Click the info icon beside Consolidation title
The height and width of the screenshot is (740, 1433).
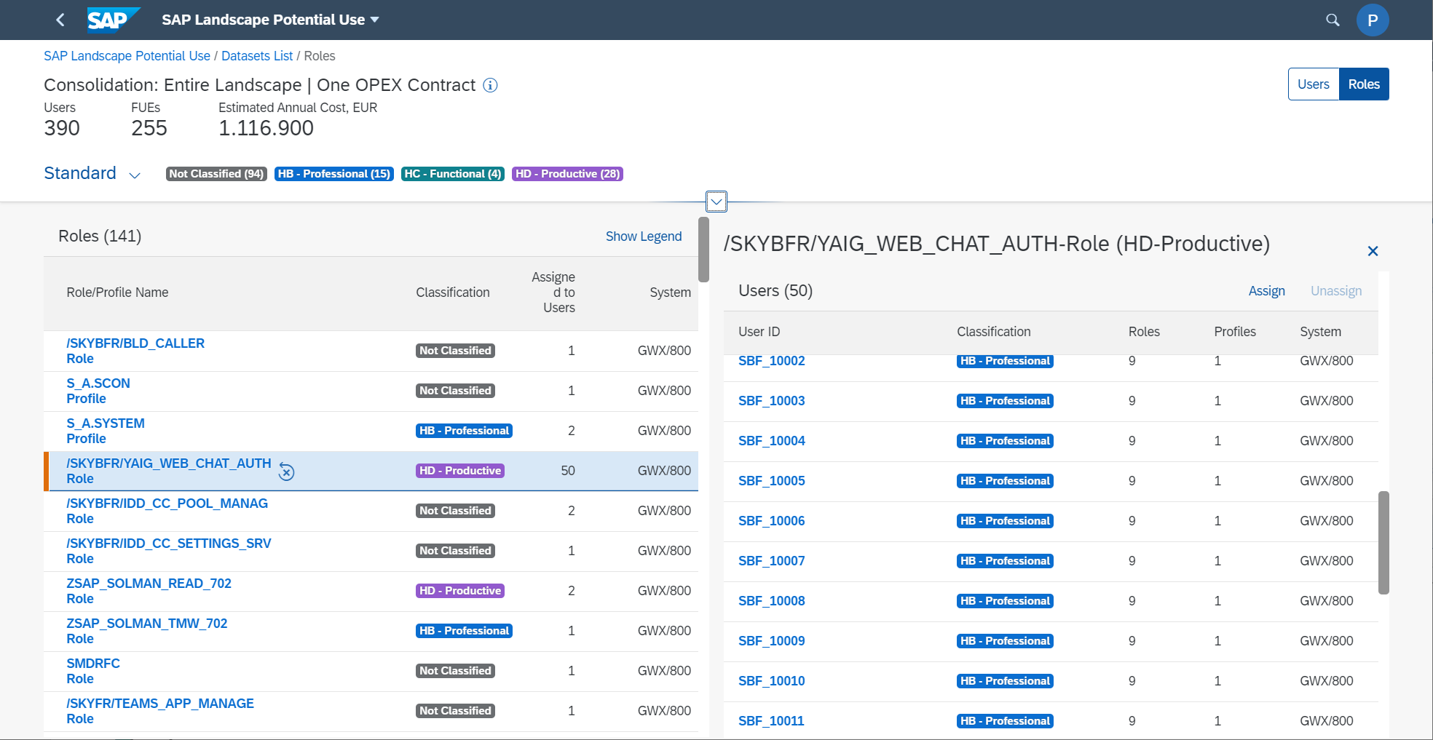(491, 85)
